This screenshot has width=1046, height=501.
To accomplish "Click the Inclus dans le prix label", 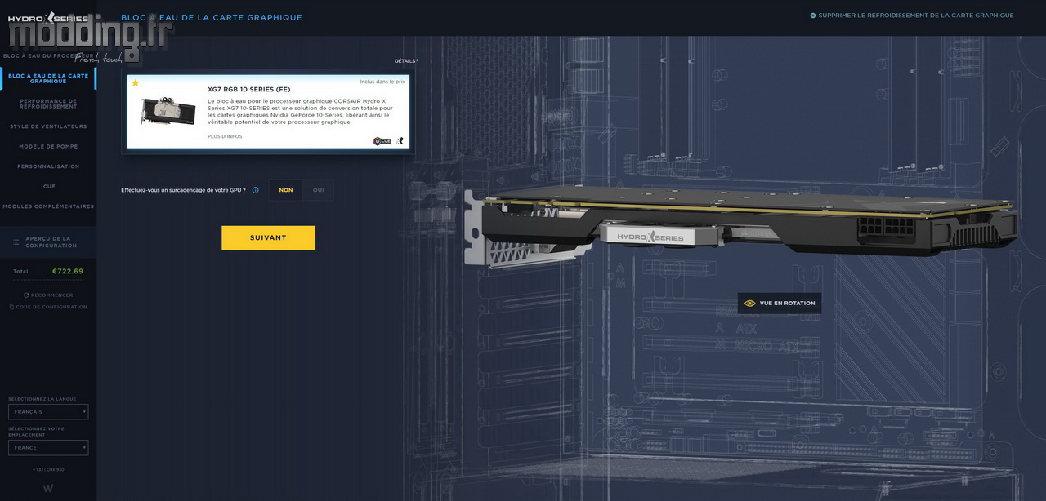I will coord(382,82).
